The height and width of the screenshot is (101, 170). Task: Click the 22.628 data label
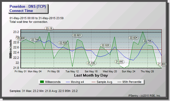pos(63,43)
